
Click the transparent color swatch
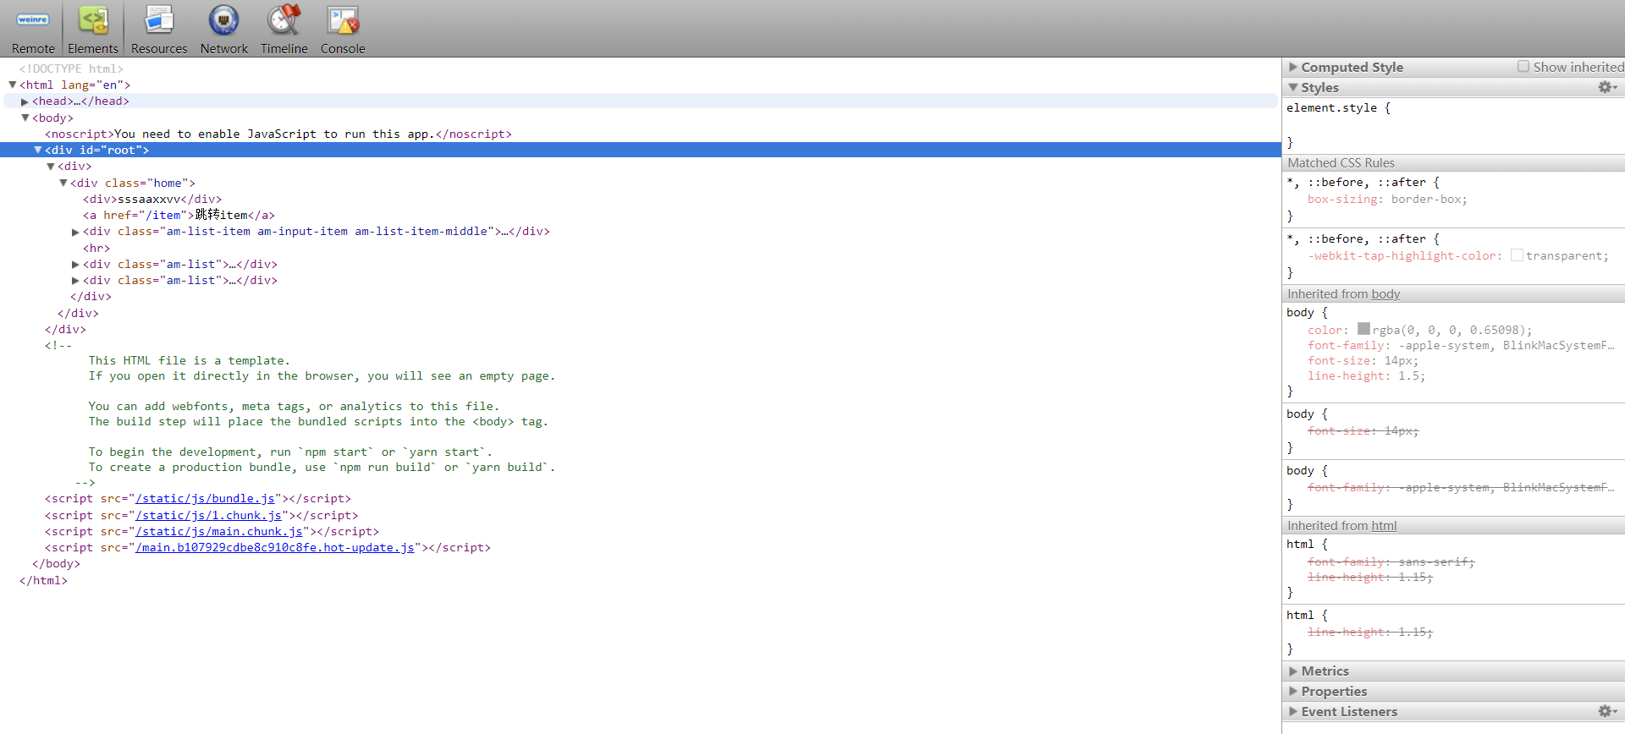[x=1517, y=255]
